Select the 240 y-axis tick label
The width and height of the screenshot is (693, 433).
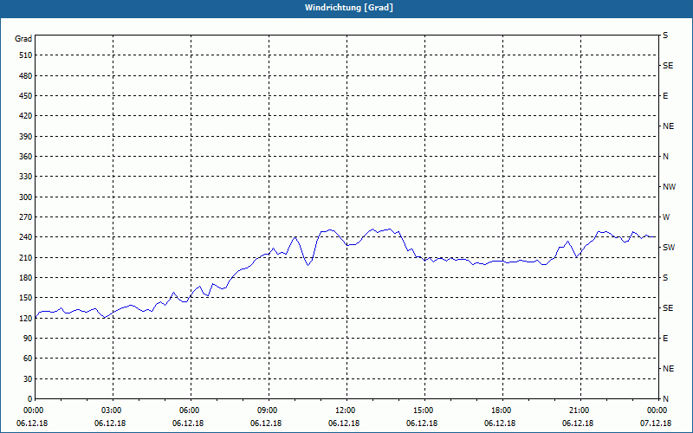tap(26, 237)
